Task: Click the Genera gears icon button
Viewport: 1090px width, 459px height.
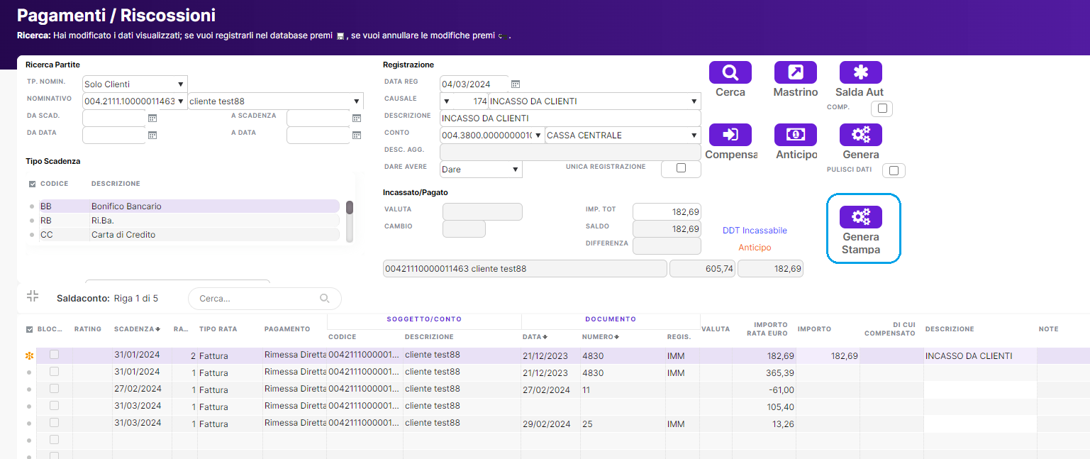Action: pyautogui.click(x=860, y=135)
